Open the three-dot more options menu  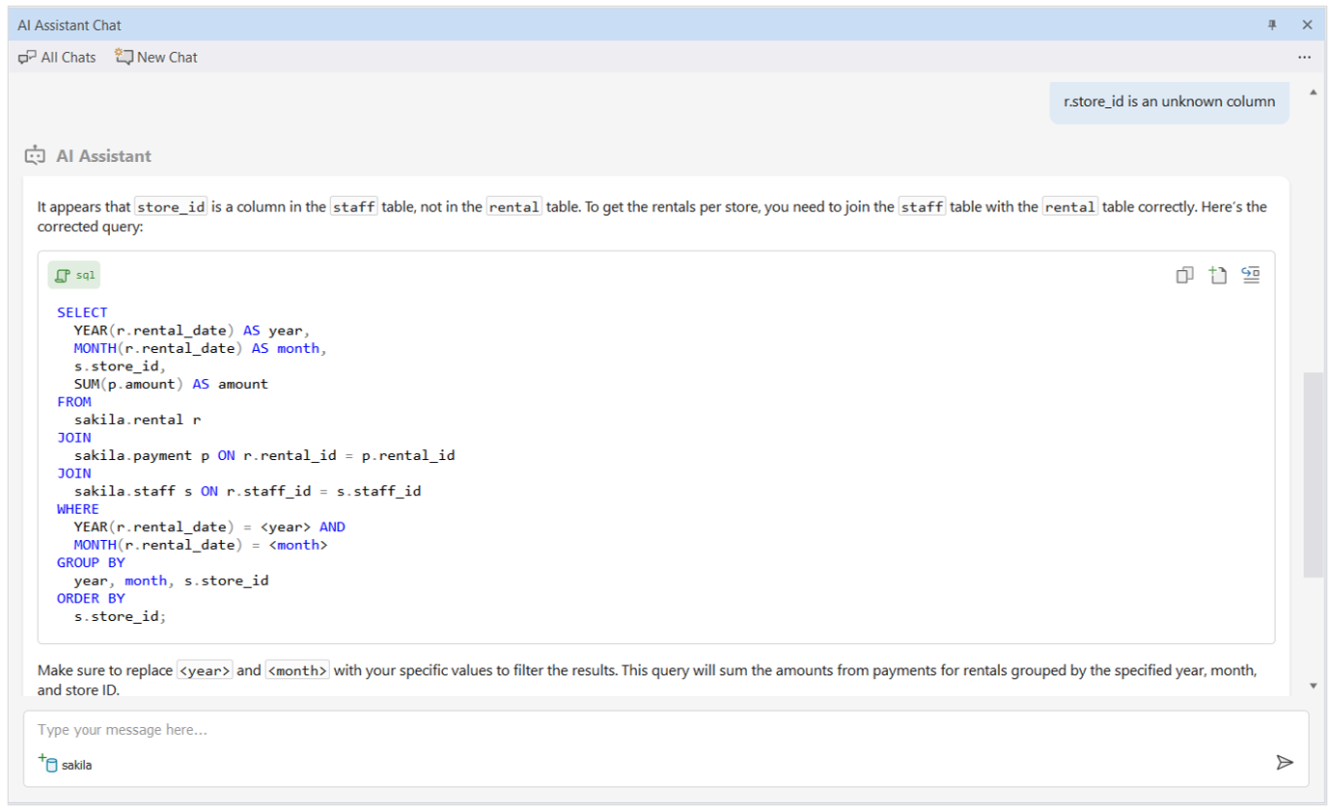click(1304, 57)
